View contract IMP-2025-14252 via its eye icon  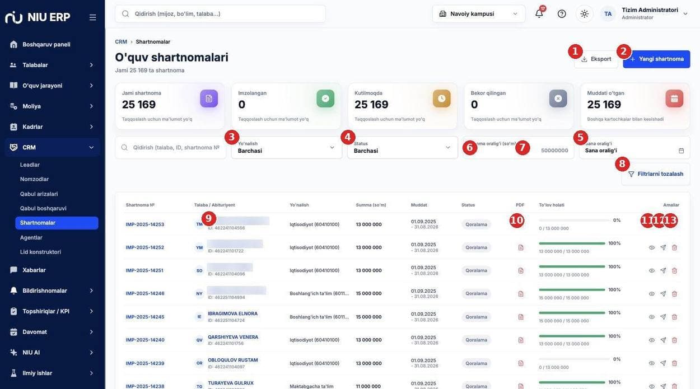[652, 247]
